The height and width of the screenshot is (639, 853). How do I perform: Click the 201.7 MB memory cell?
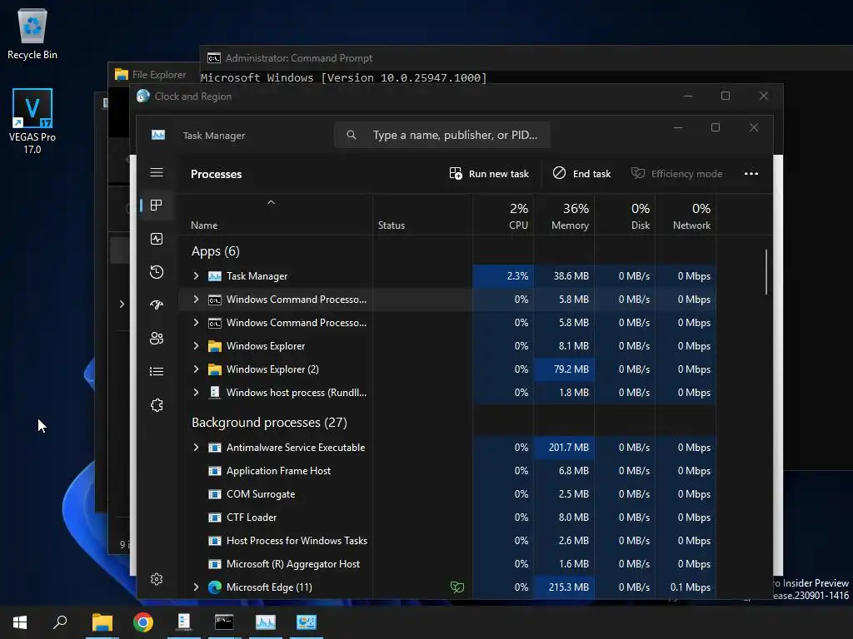[x=564, y=448]
